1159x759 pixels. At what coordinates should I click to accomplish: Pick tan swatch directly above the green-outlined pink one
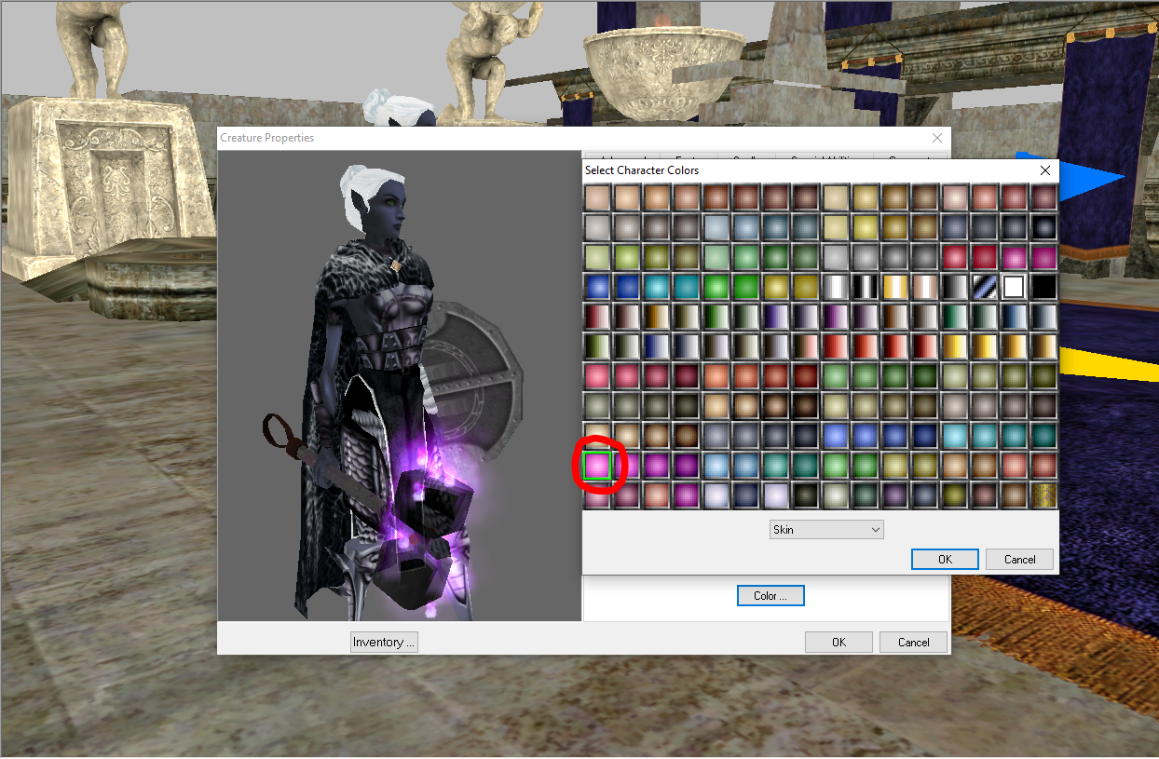pyautogui.click(x=596, y=435)
